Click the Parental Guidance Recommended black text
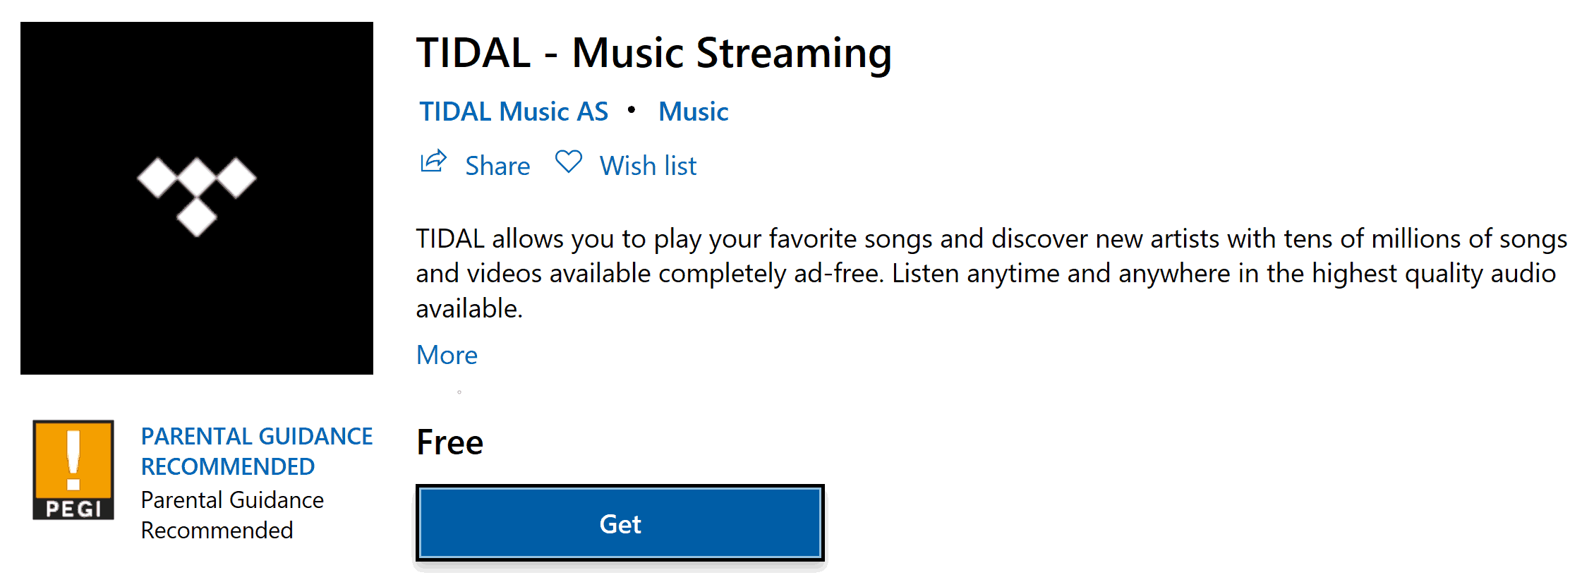Screen dimensions: 1582x587 [x=233, y=514]
